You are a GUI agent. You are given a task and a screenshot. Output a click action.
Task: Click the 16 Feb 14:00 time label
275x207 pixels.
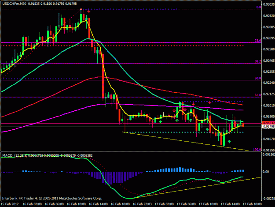click(98, 204)
